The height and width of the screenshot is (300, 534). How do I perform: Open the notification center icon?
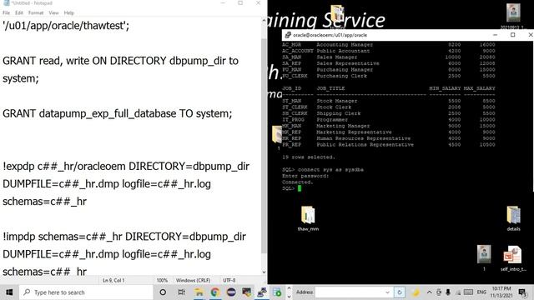click(522, 292)
